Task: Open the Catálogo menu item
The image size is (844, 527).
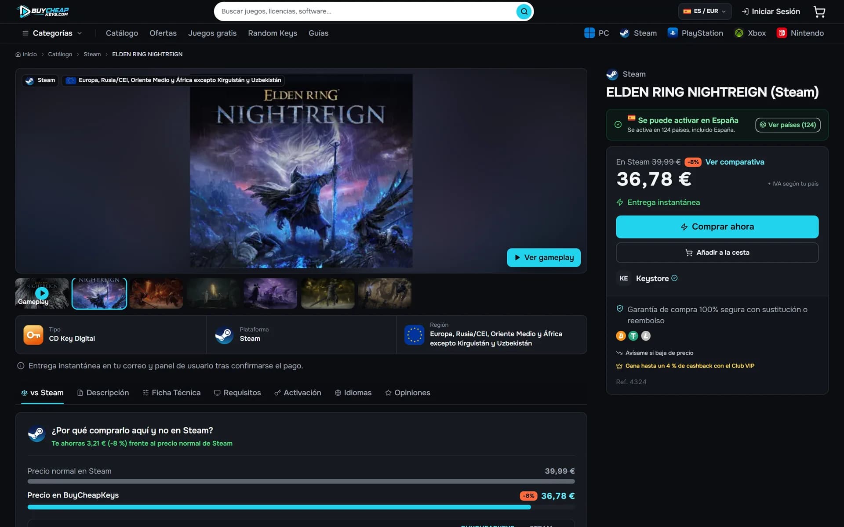Action: click(122, 33)
